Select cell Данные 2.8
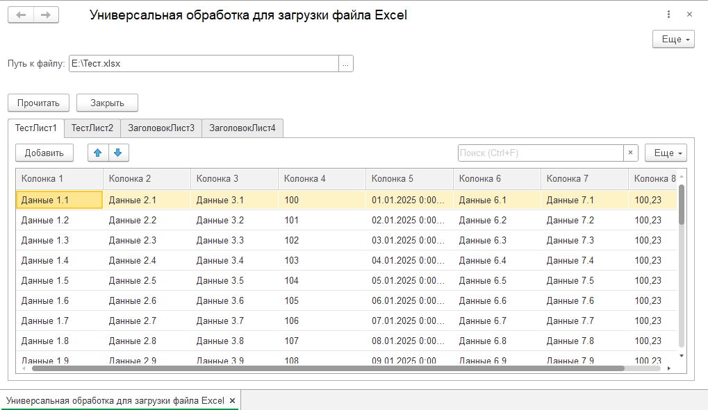 click(147, 341)
